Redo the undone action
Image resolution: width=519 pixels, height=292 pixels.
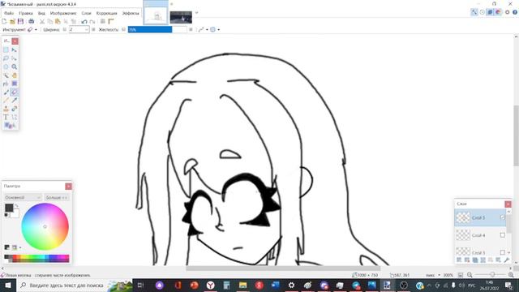tap(92, 21)
